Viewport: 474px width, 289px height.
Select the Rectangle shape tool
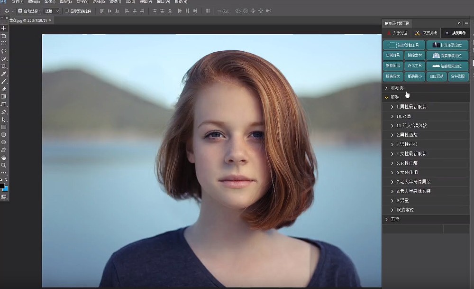tap(4, 127)
